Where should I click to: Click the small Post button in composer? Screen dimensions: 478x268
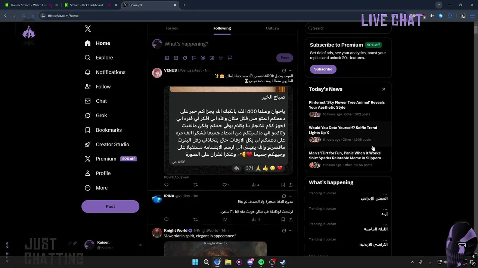285,58
